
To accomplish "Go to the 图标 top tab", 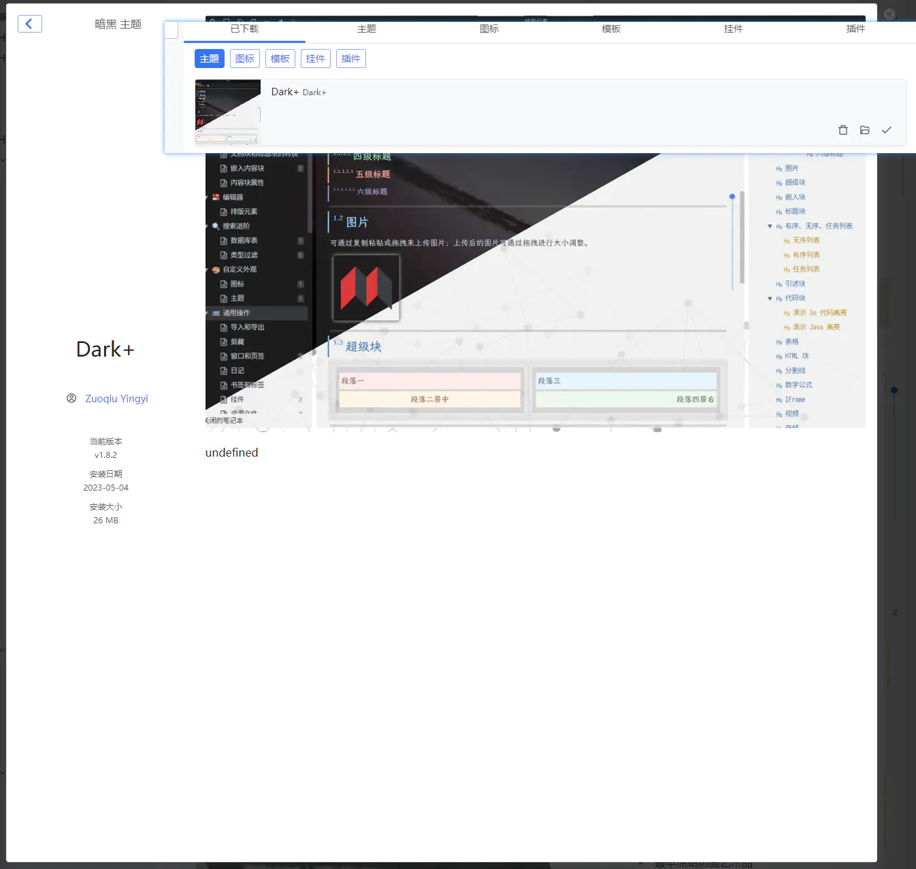I will (x=489, y=29).
